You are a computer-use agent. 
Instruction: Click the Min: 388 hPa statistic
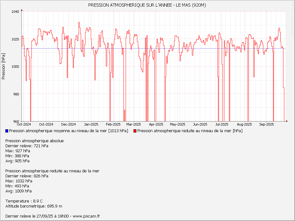coord(17,156)
